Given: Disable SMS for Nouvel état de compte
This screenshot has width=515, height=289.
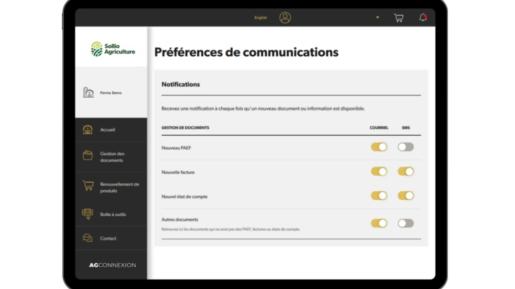Looking at the screenshot, I should 406,195.
